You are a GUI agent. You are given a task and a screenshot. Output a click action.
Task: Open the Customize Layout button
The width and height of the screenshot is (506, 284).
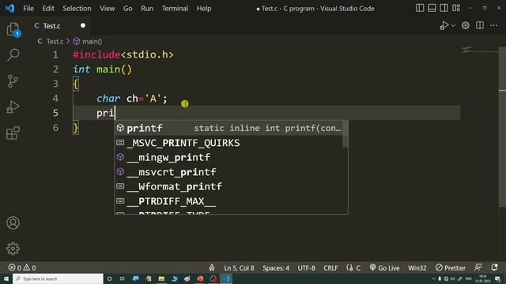[x=456, y=8]
